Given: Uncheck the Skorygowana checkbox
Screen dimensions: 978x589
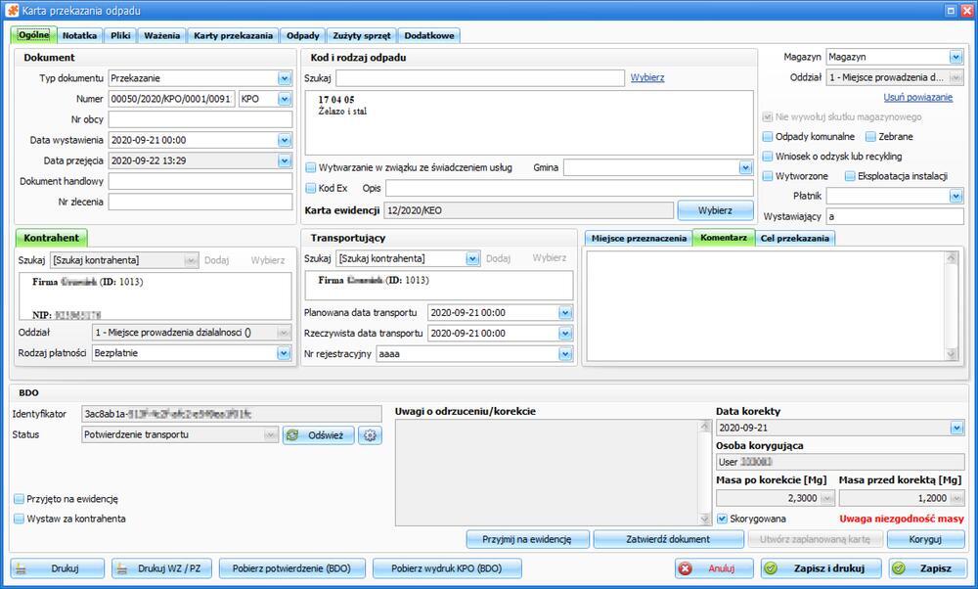Looking at the screenshot, I should pyautogui.click(x=723, y=519).
